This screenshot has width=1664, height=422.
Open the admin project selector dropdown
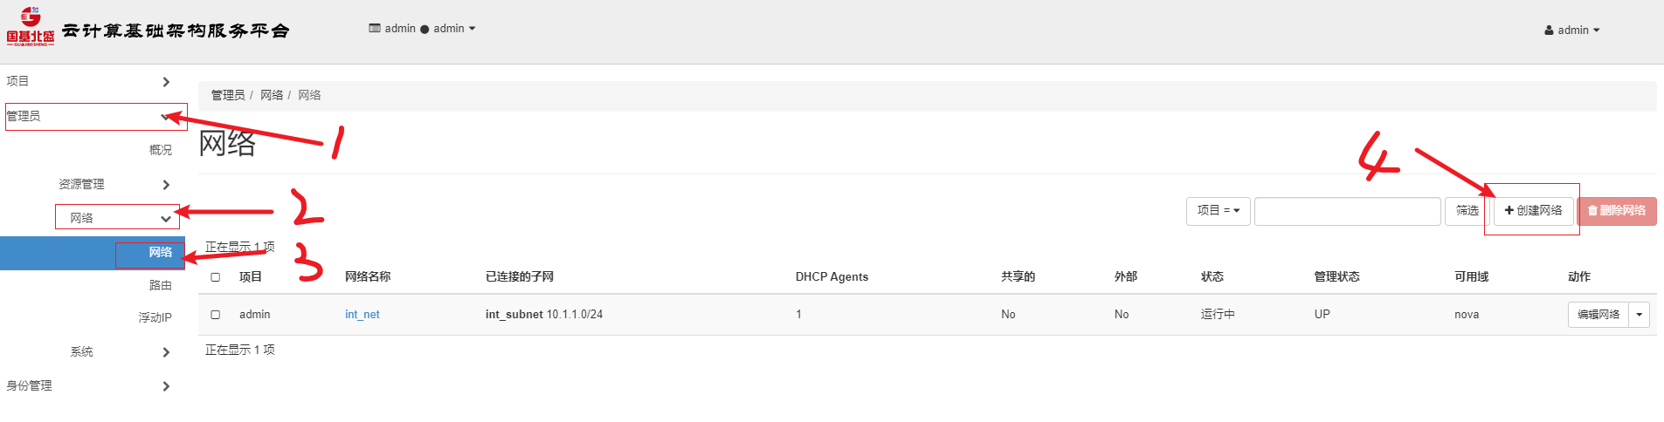click(x=423, y=29)
